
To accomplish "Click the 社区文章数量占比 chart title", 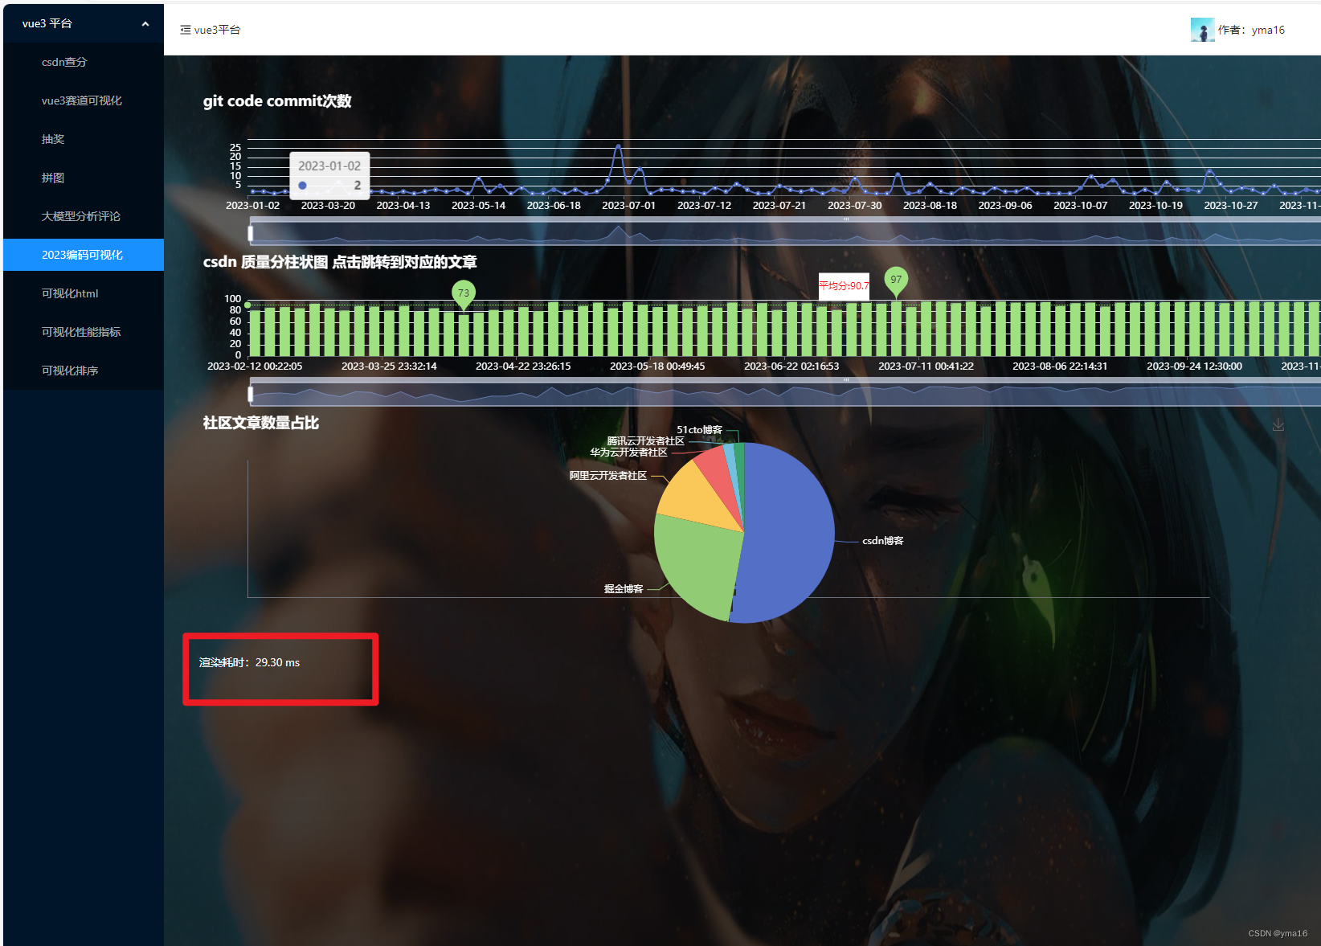I will (x=261, y=423).
